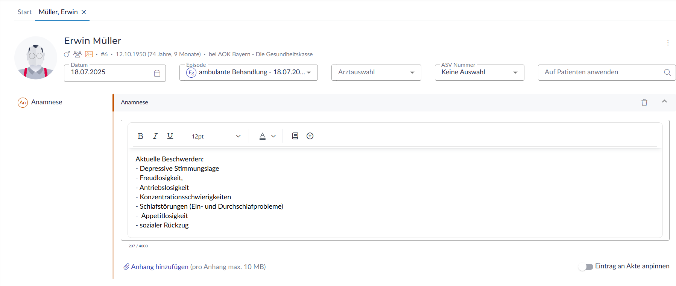Screen dimensions: 676x286
Task: Click the Anhang hinzufügen link
Action: 160,267
